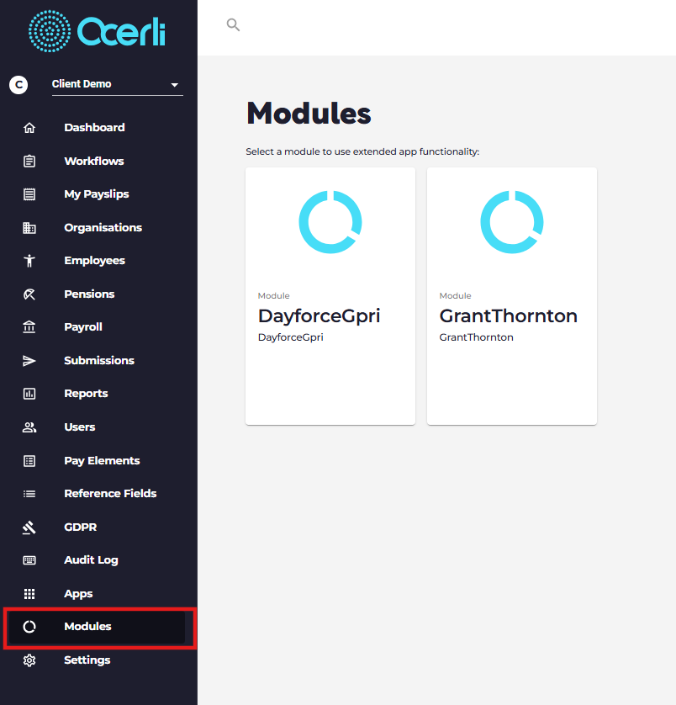Click the GrantThornton module ring icon
The height and width of the screenshot is (705, 676).
pyautogui.click(x=512, y=222)
